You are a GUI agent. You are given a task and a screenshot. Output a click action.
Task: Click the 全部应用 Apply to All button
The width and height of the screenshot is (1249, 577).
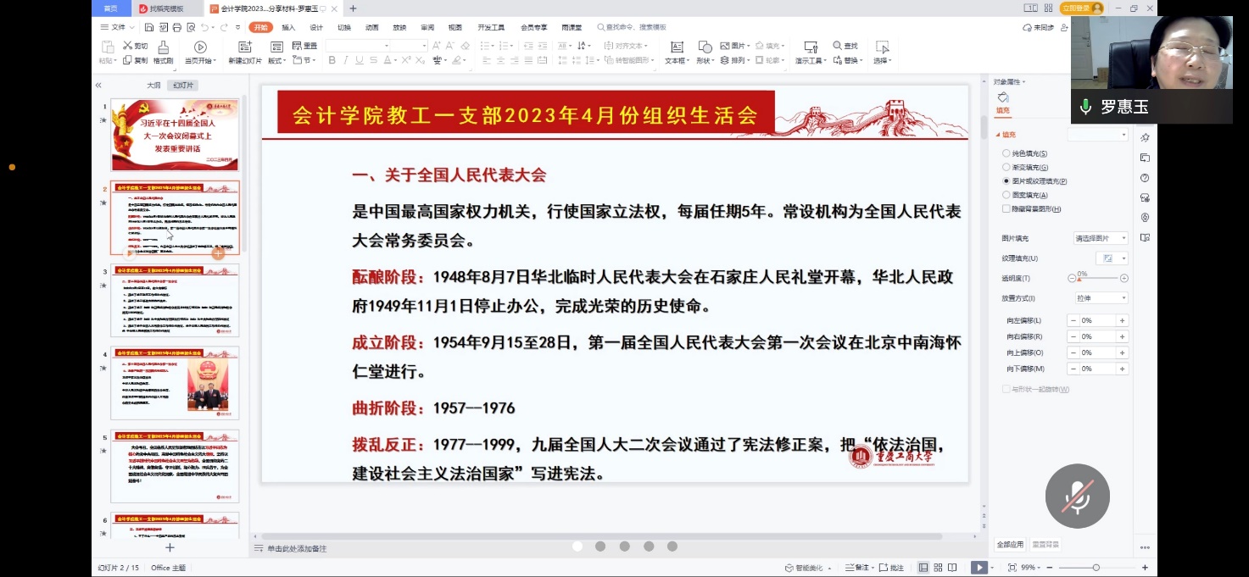[1010, 544]
